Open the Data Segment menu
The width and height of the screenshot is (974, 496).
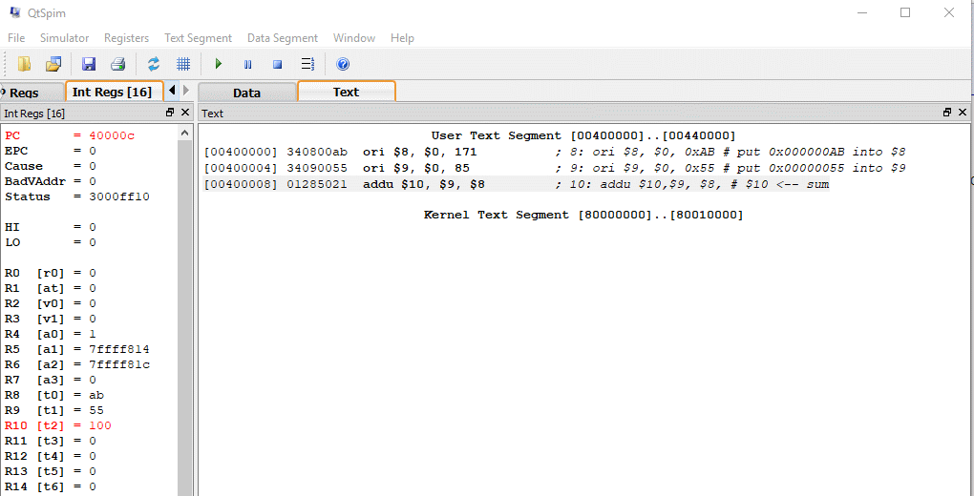pyautogui.click(x=282, y=38)
